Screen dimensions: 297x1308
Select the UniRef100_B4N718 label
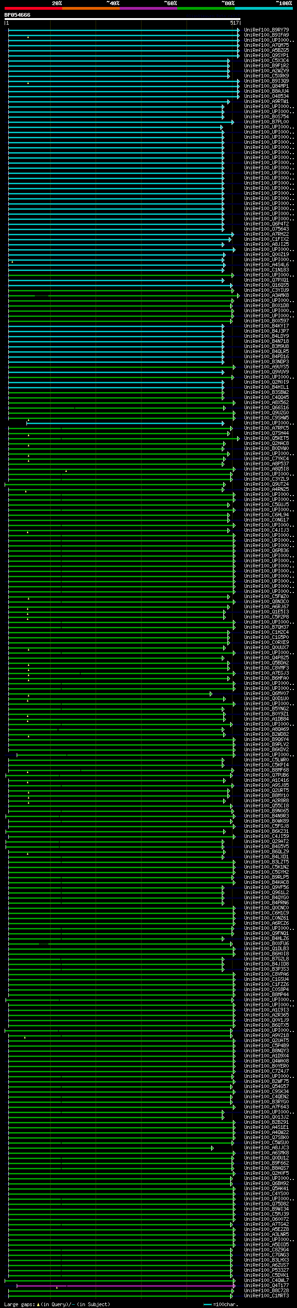pos(266,341)
